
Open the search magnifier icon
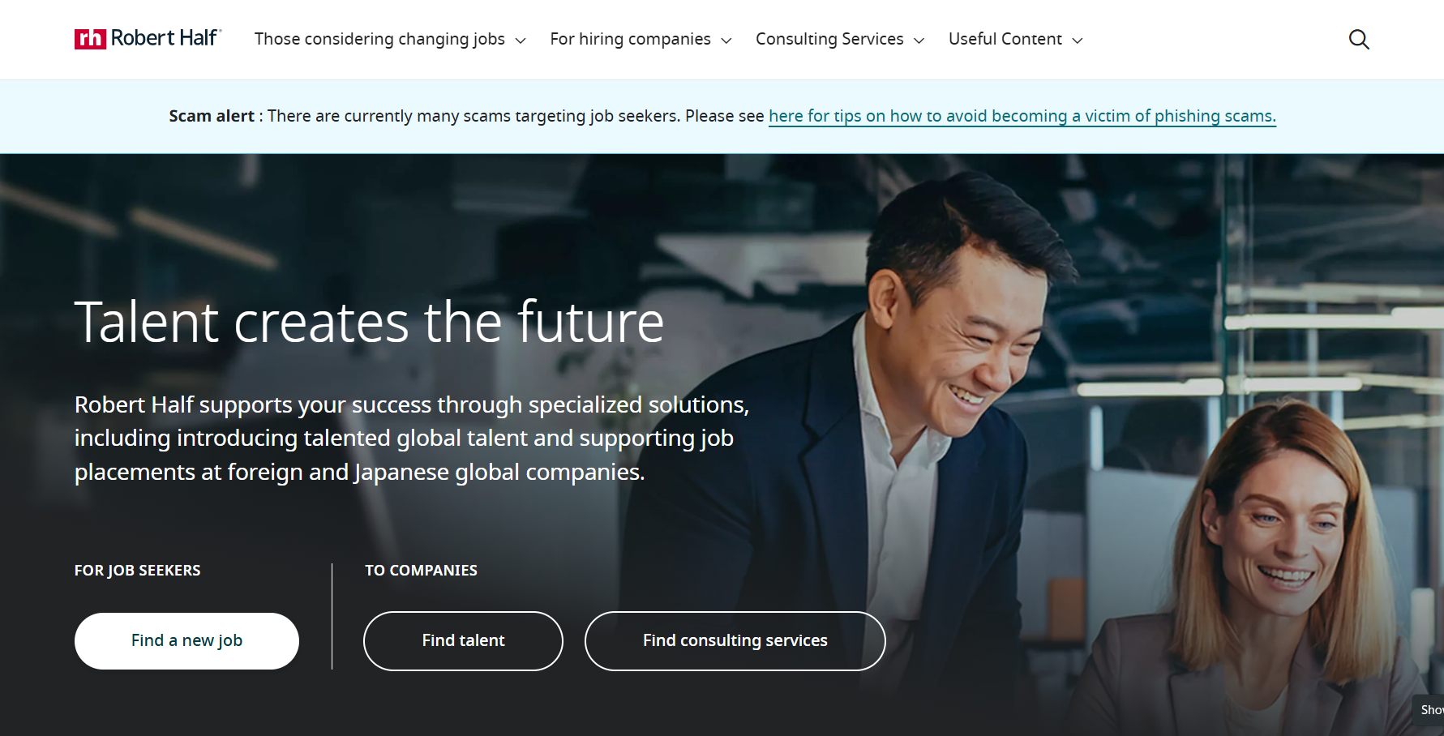coord(1359,40)
